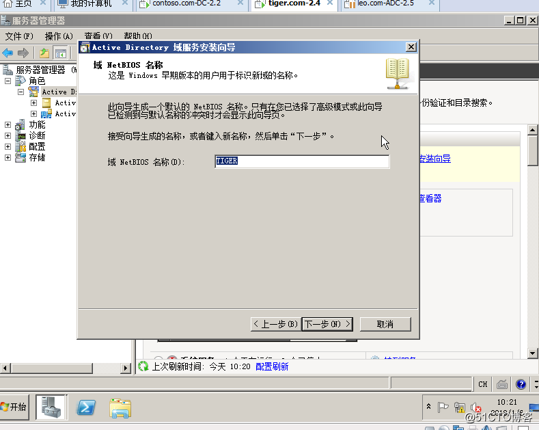Click the toolbar Forward arrow icon
Viewport: 539px width, 430px height.
[x=23, y=53]
